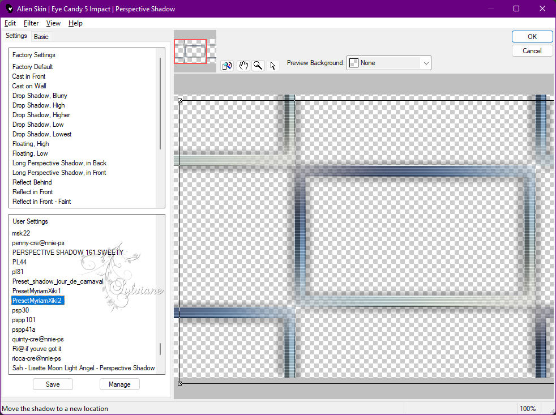Select the Factory Default preset
Screen dimensions: 556x415
tap(33, 67)
